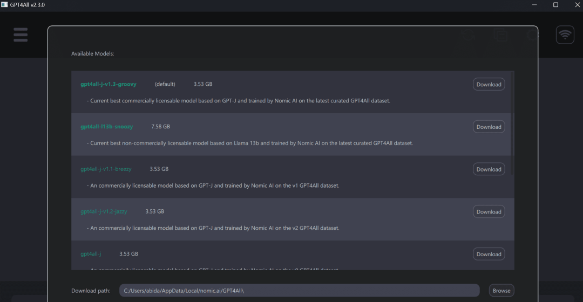Download the gpt4all-j-v1.3-groovy model
The image size is (583, 302).
tap(489, 85)
